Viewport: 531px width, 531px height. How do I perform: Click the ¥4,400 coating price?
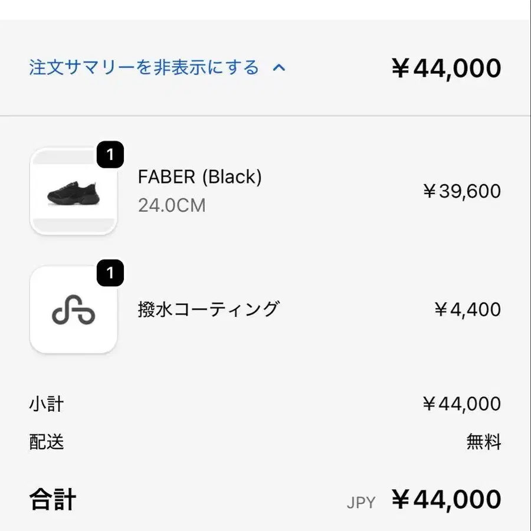467,309
